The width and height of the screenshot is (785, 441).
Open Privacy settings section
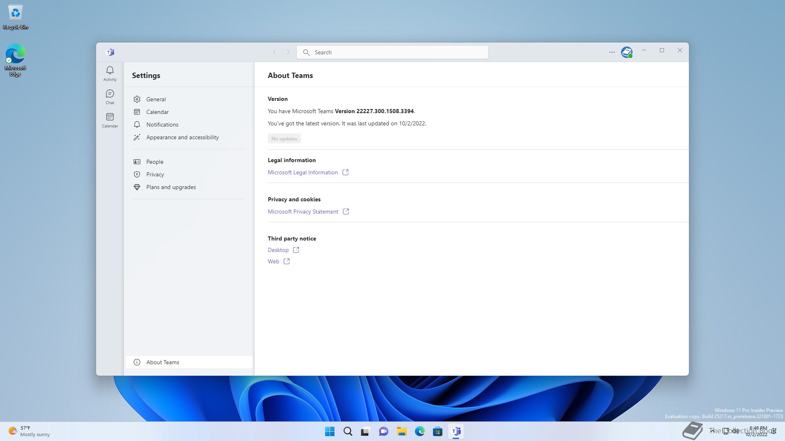tap(155, 174)
